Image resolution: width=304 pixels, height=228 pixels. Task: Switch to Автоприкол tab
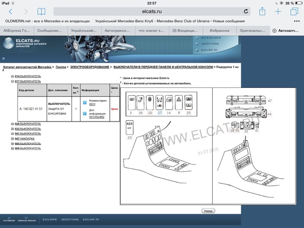click(118, 30)
